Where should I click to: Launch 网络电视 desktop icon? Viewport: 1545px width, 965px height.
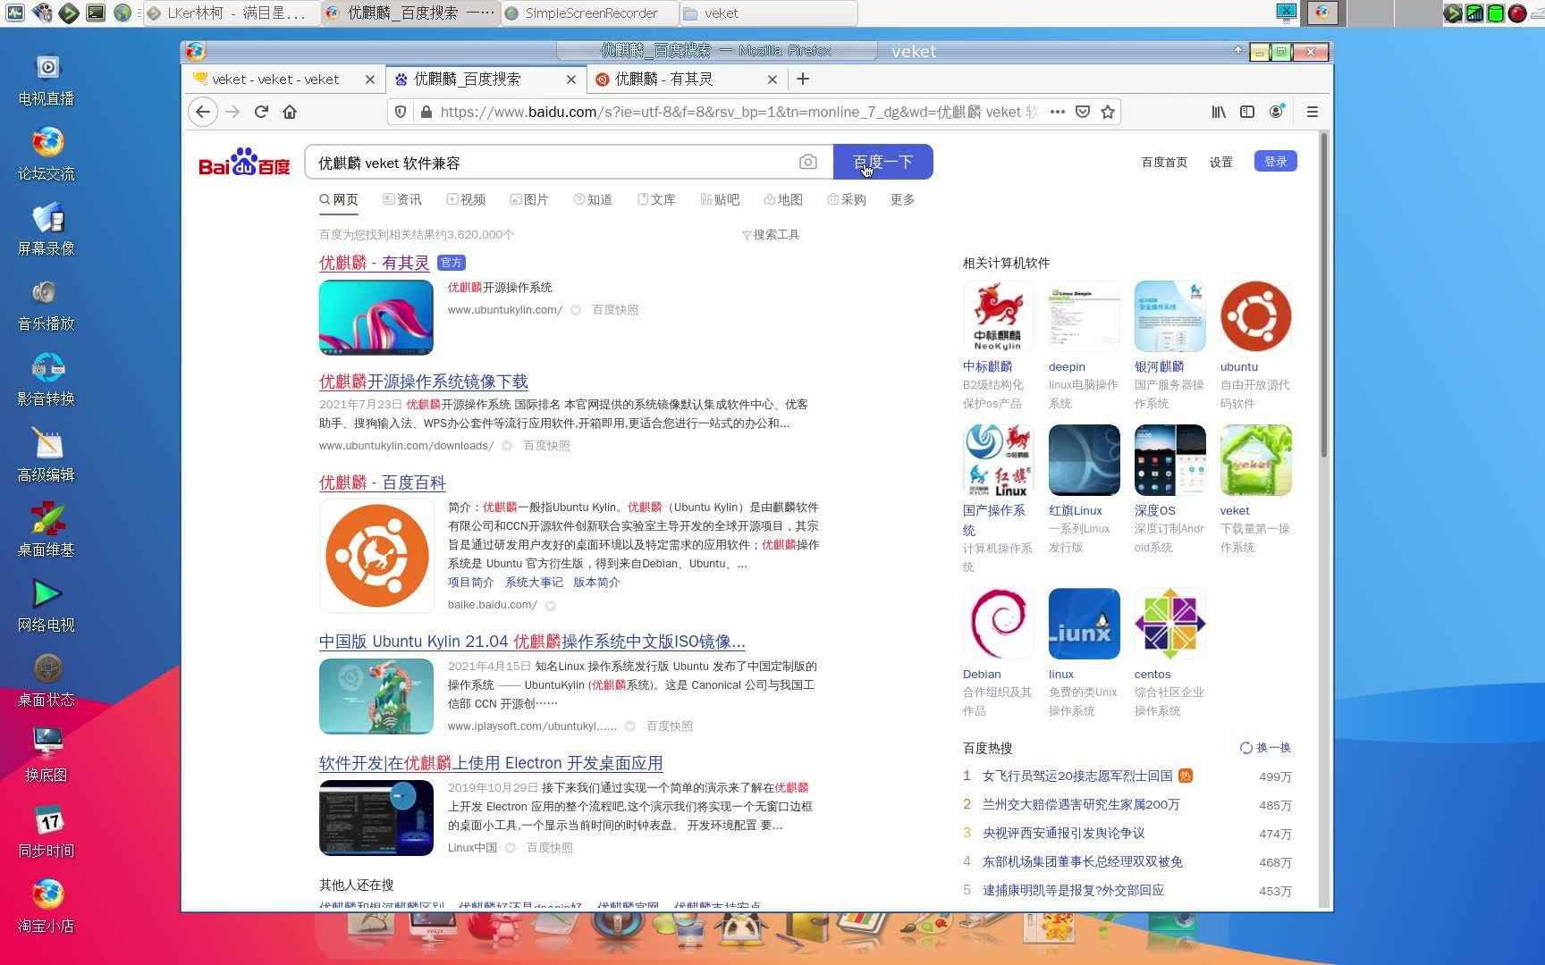tap(46, 606)
